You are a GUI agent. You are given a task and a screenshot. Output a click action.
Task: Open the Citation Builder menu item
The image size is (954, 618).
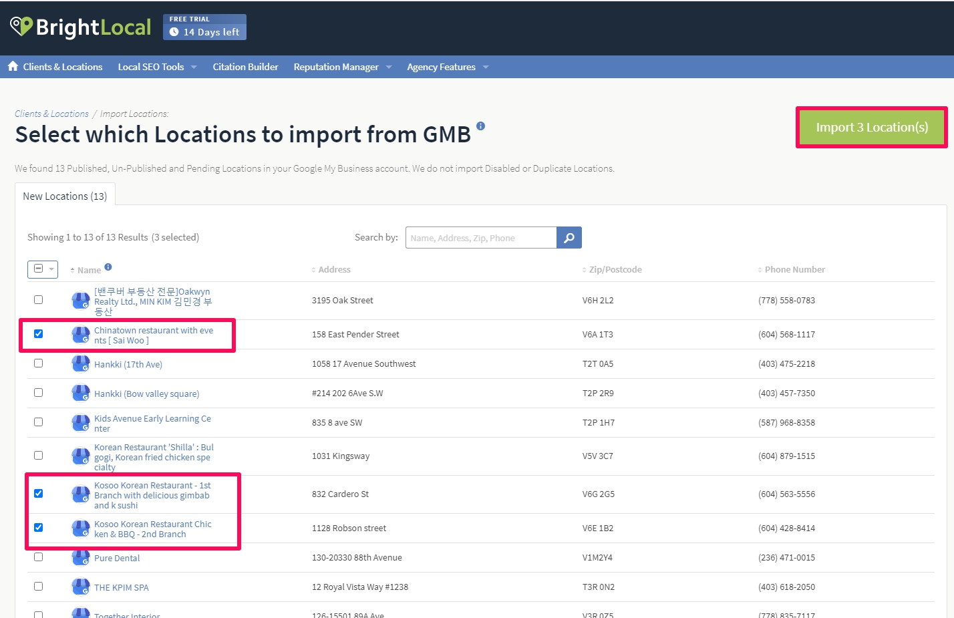coord(245,67)
